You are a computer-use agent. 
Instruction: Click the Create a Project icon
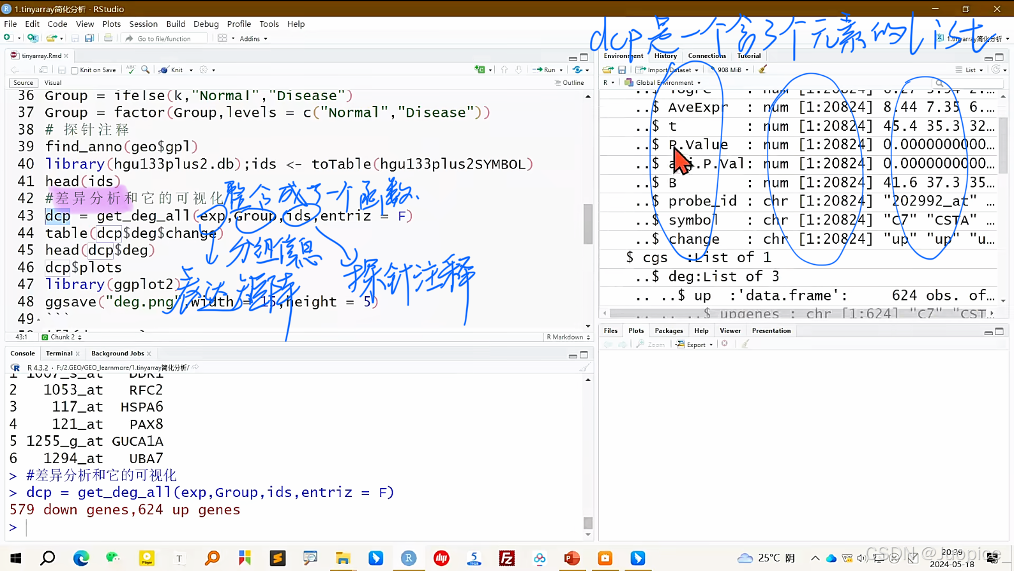point(33,38)
